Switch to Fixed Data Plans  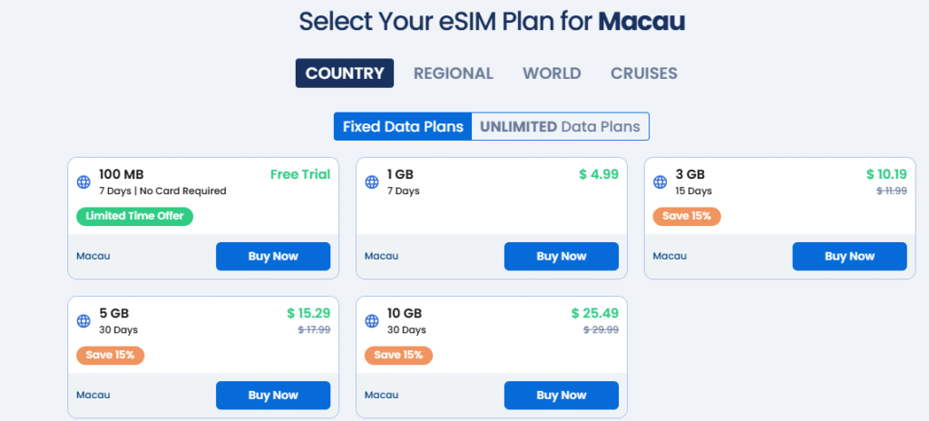pyautogui.click(x=403, y=127)
